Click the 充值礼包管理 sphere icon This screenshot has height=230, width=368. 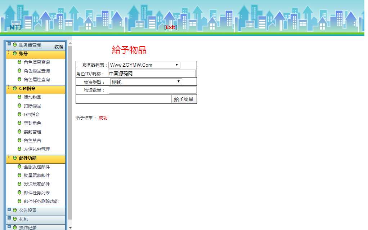[x=19, y=149]
